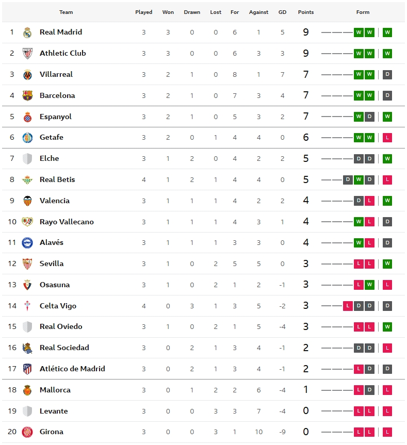This screenshot has width=407, height=445.
Task: Click the Atlético de Madrid crest
Action: 27,369
